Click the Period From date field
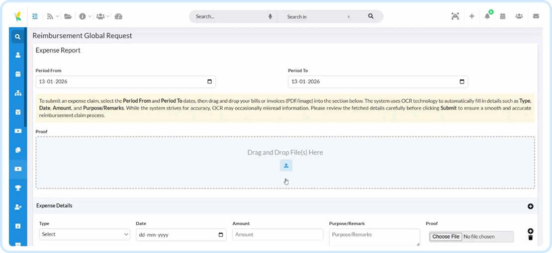Screen dimensions: 552x253 [x=126, y=81]
